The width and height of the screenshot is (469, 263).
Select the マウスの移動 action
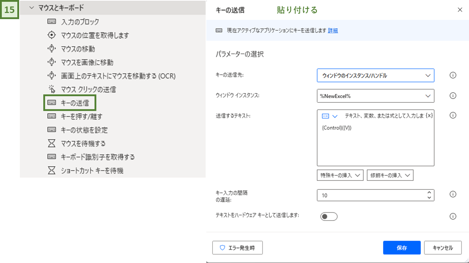[78, 49]
